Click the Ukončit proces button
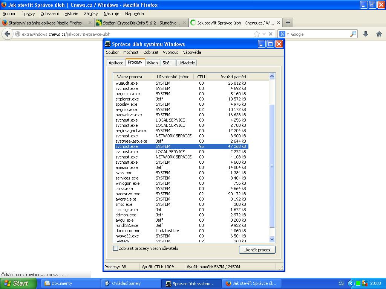This screenshot has width=386, height=289. [257, 249]
